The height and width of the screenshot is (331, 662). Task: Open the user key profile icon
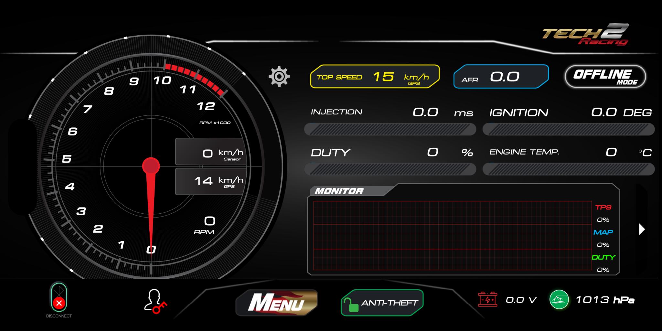click(x=155, y=301)
